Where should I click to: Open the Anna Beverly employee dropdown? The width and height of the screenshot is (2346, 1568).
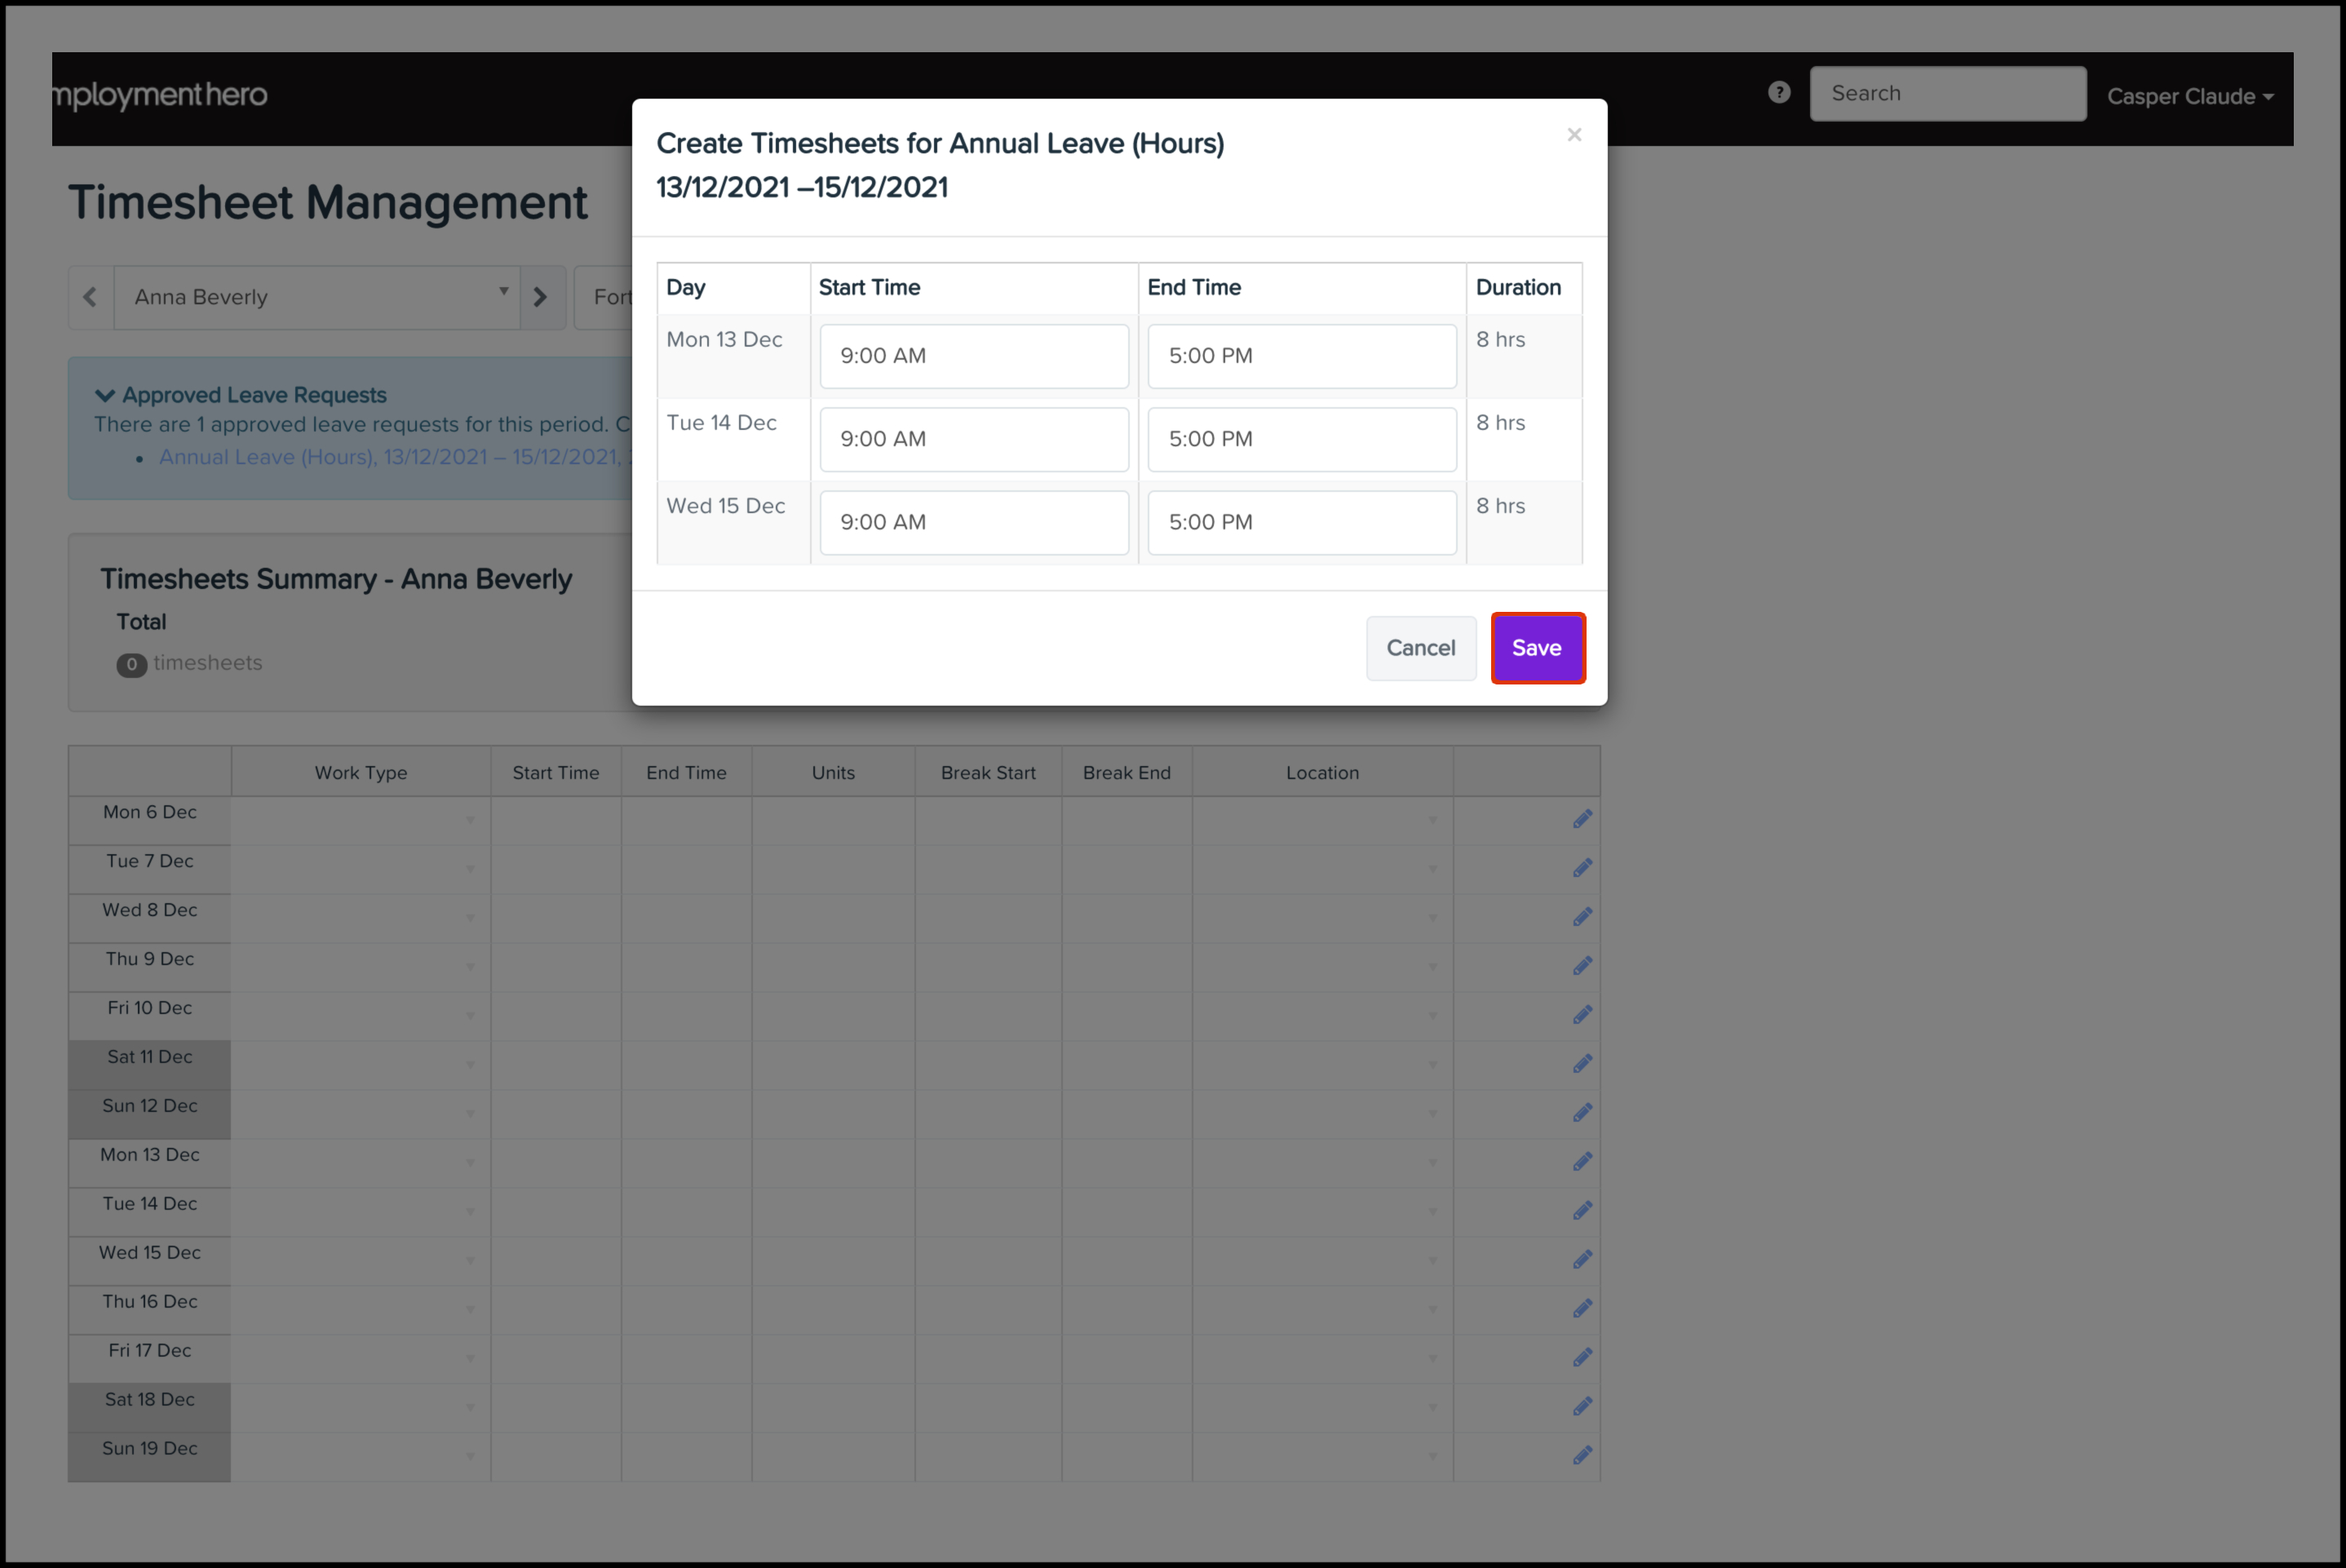point(316,297)
